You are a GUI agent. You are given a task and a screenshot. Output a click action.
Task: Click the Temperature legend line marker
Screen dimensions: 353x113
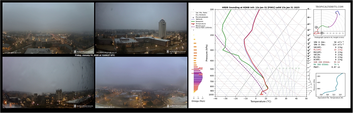click(193, 23)
